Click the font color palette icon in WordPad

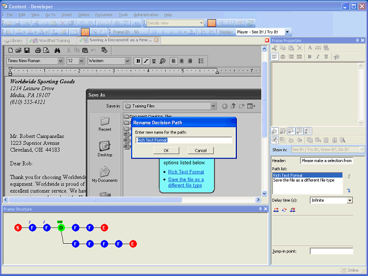(162, 61)
